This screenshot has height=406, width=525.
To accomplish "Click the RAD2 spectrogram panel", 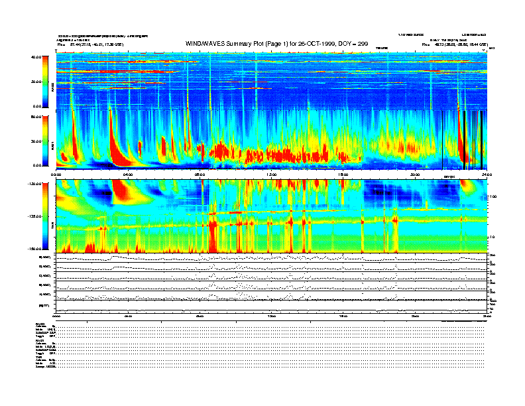I will (272, 82).
